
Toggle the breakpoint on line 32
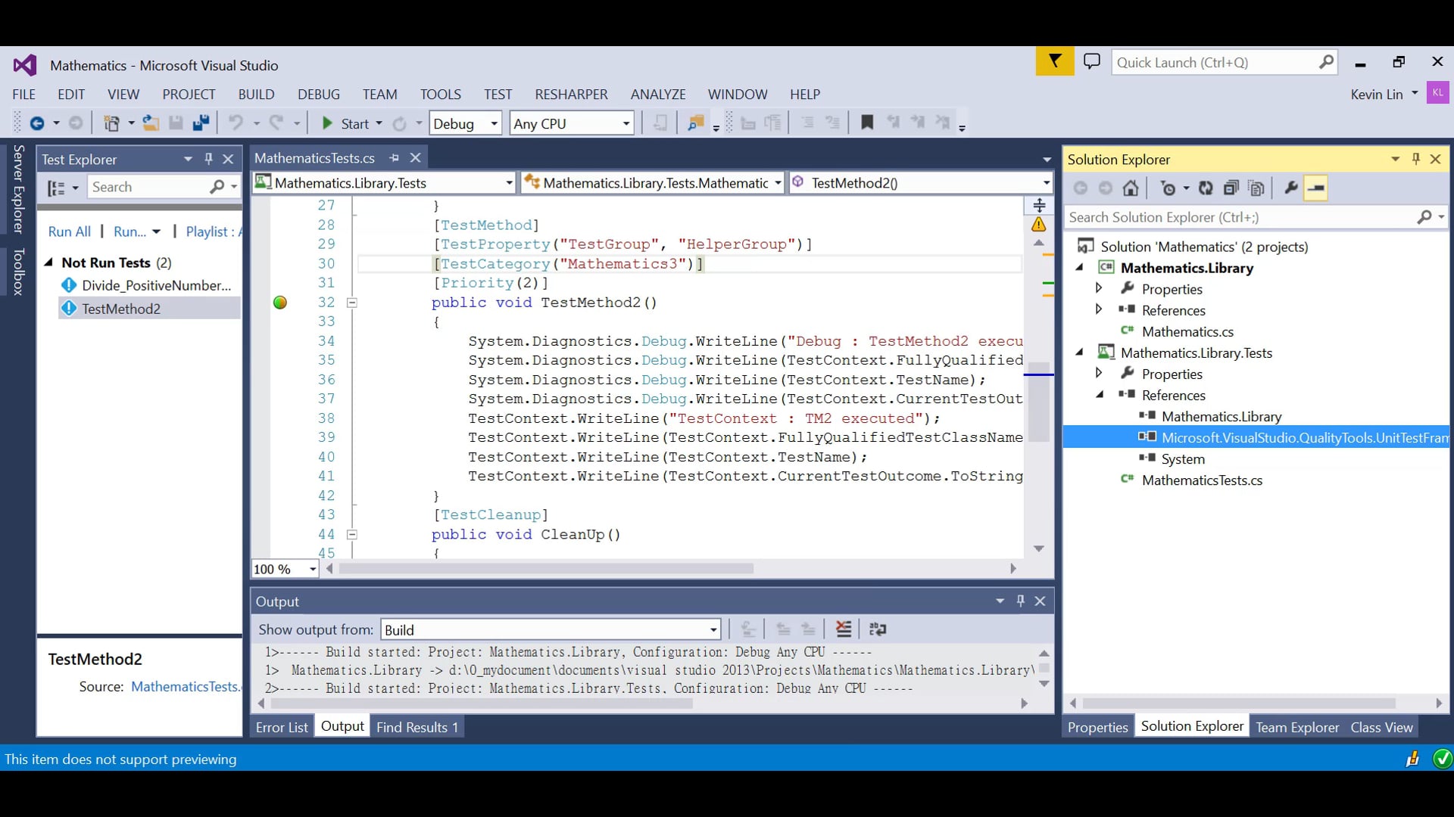click(280, 303)
